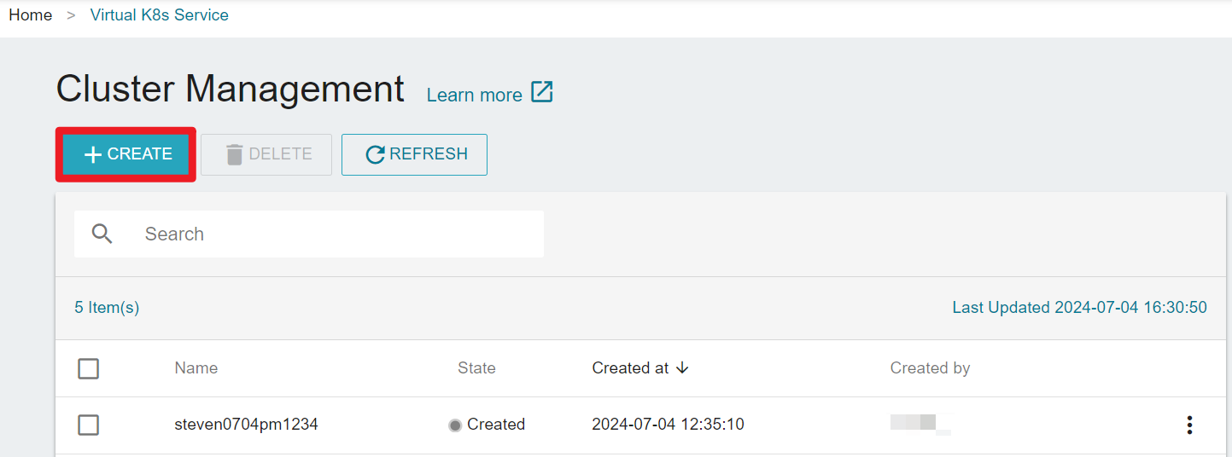Check the box for steven0704pm1234 cluster
Image resolution: width=1232 pixels, height=457 pixels.
click(88, 425)
